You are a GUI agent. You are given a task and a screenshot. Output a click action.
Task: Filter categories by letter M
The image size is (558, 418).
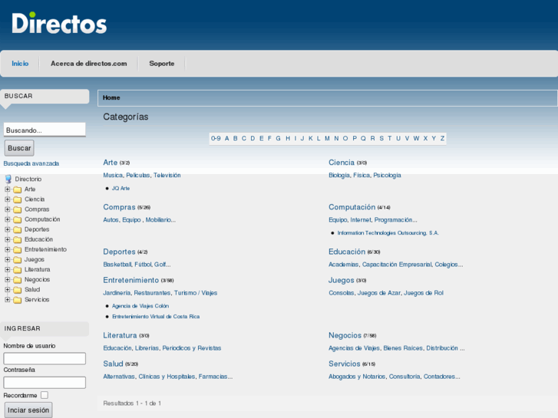coord(327,138)
